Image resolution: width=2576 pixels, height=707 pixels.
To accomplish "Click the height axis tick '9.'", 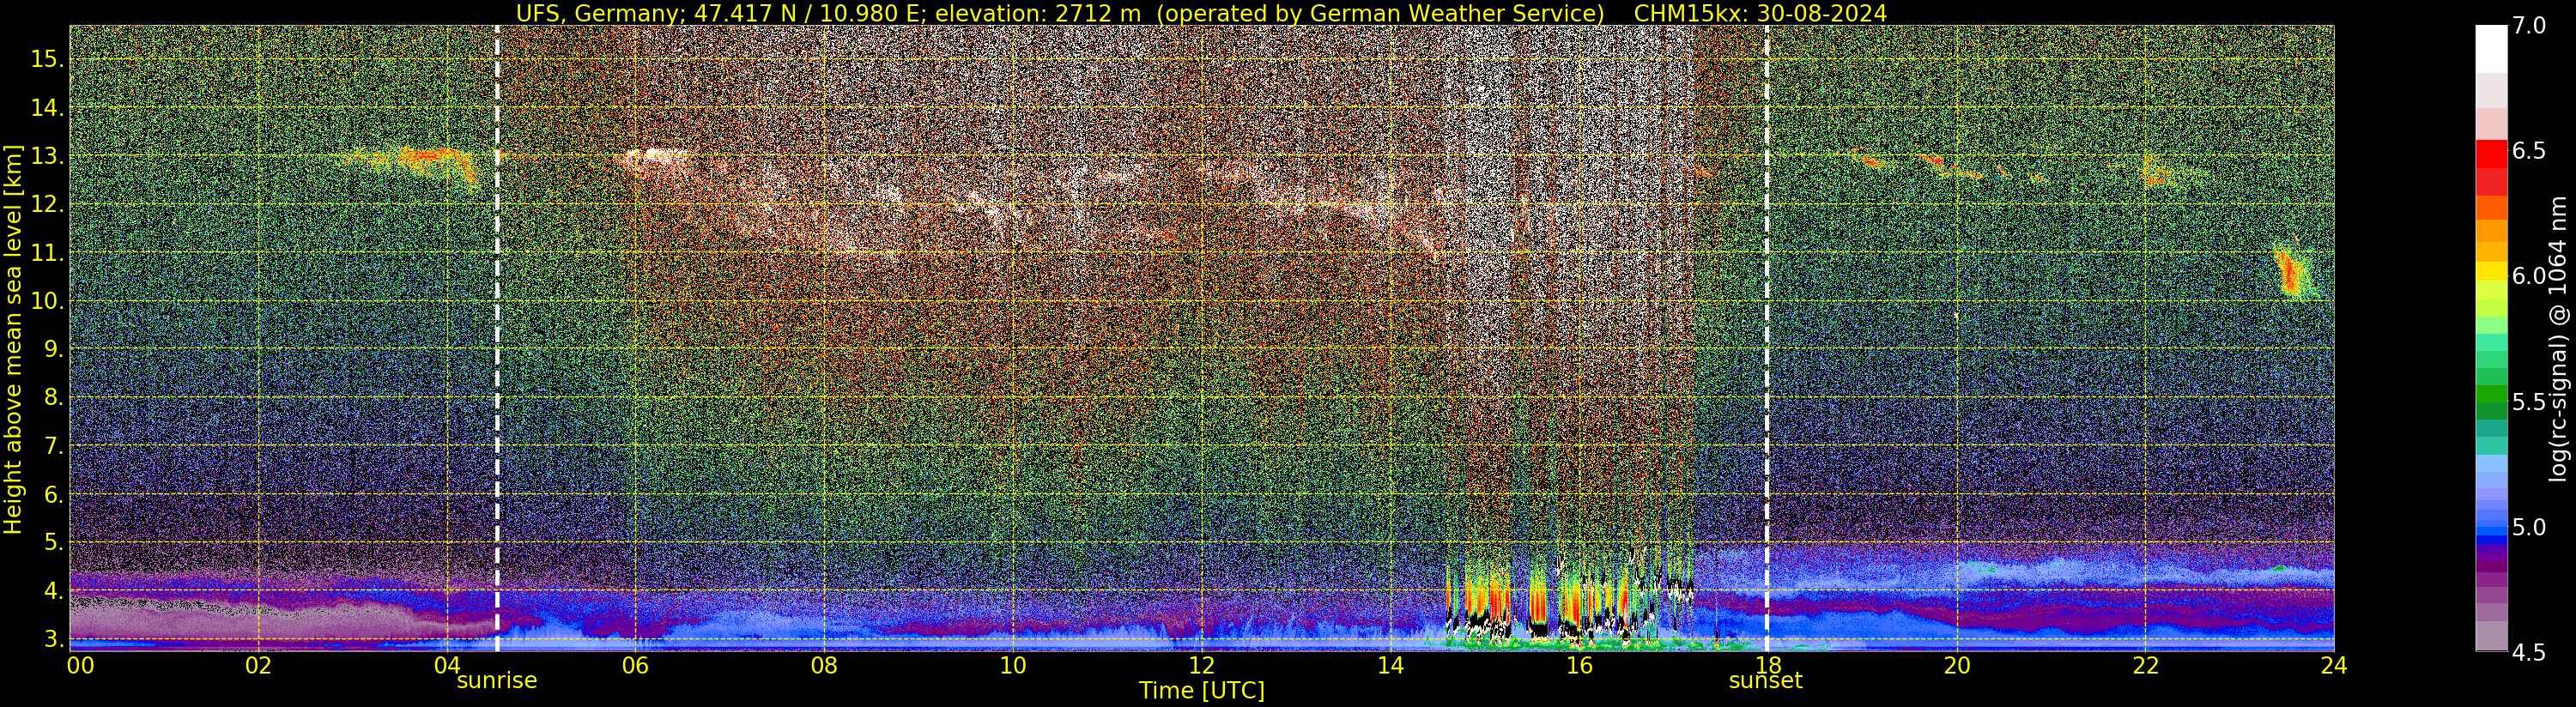I will (x=53, y=349).
